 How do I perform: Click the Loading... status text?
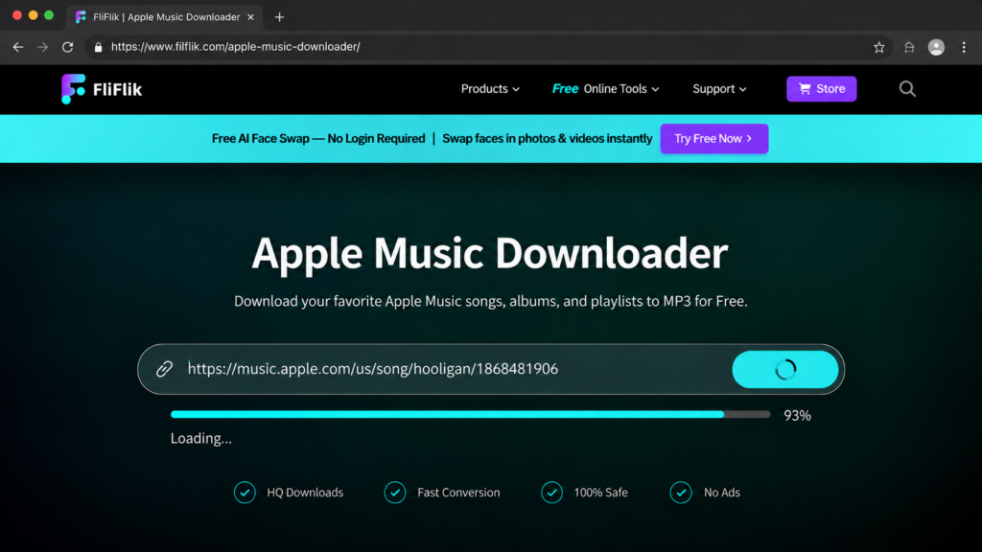(201, 438)
